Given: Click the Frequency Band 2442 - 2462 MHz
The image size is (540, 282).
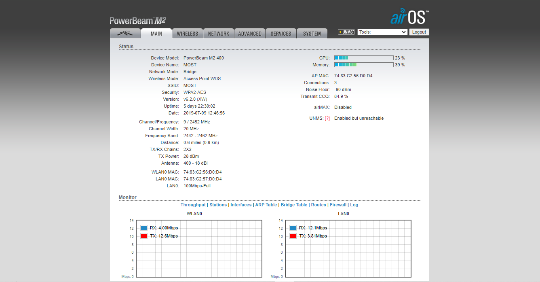Looking at the screenshot, I should 200,136.
